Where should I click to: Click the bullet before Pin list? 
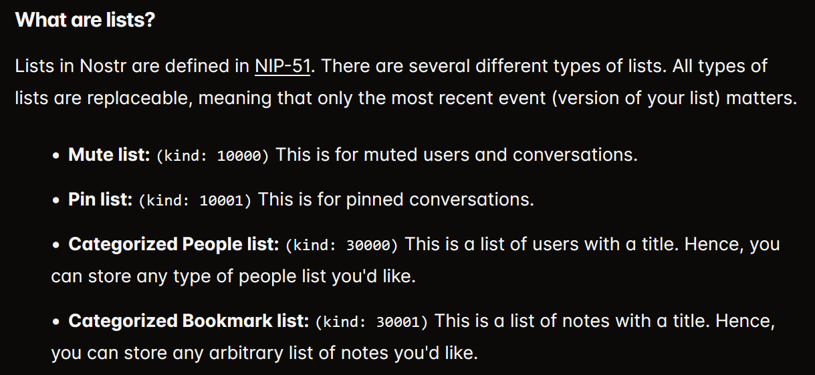click(57, 200)
